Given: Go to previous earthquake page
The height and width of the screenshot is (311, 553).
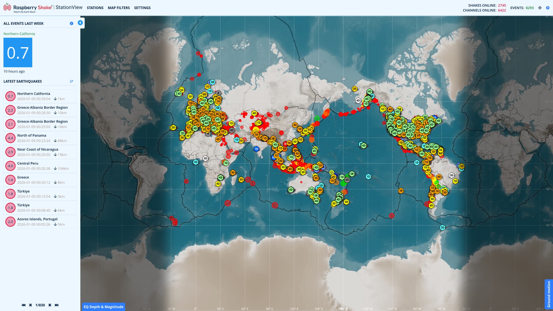Looking at the screenshot, I should point(31,305).
